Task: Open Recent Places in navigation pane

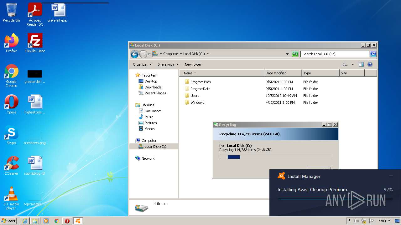Action: click(x=152, y=93)
